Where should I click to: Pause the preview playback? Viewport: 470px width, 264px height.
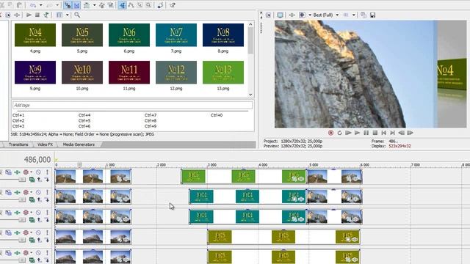pyautogui.click(x=366, y=133)
